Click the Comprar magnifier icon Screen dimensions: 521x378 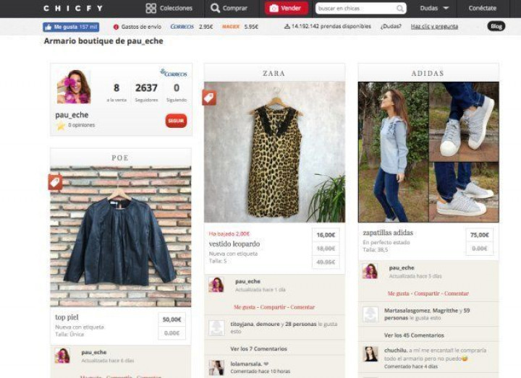pos(215,9)
